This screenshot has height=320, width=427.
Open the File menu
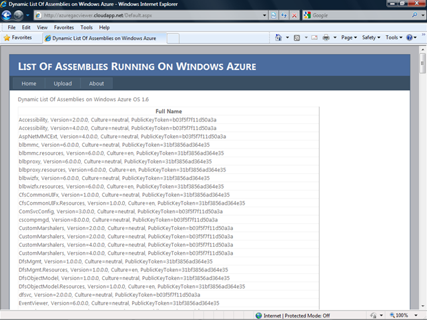click(11, 27)
